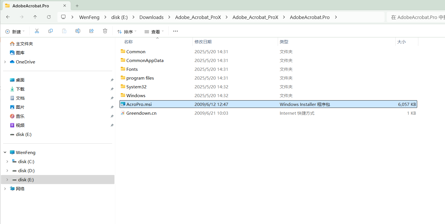This screenshot has height=224, width=445.
Task: Open the 查看 view dropdown
Action: point(154,31)
